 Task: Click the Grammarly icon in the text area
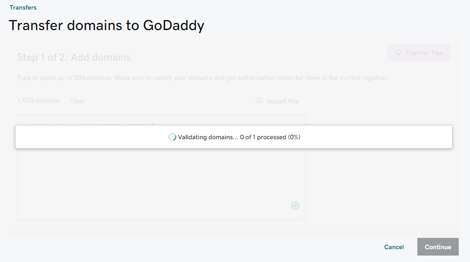click(x=295, y=205)
